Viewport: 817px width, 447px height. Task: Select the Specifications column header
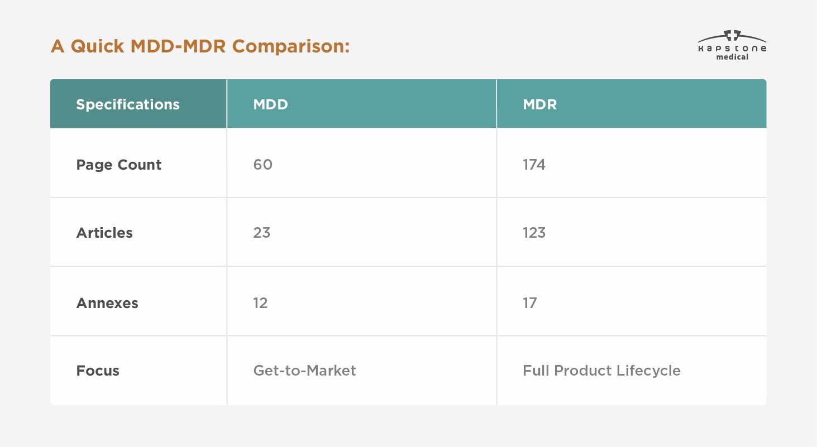point(128,104)
